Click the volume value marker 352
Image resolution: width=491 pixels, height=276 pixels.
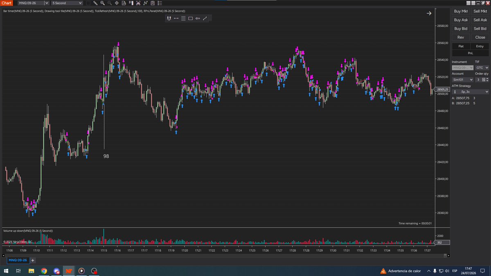pyautogui.click(x=442, y=242)
